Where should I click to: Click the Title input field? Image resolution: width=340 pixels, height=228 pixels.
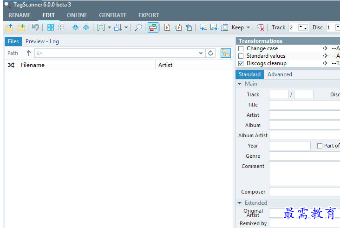tap(304, 105)
